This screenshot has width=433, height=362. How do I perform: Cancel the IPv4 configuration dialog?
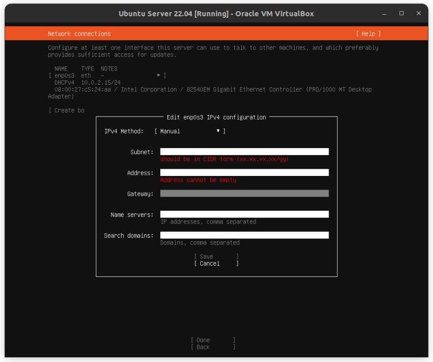(x=216, y=264)
